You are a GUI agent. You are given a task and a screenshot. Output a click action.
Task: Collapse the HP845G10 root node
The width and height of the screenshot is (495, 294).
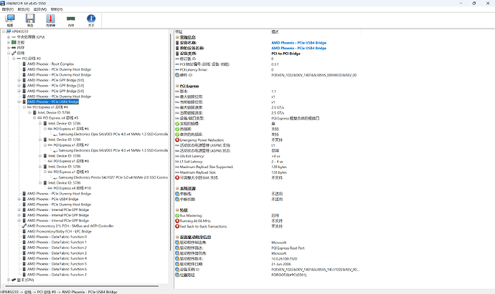pyautogui.click(x=3, y=31)
